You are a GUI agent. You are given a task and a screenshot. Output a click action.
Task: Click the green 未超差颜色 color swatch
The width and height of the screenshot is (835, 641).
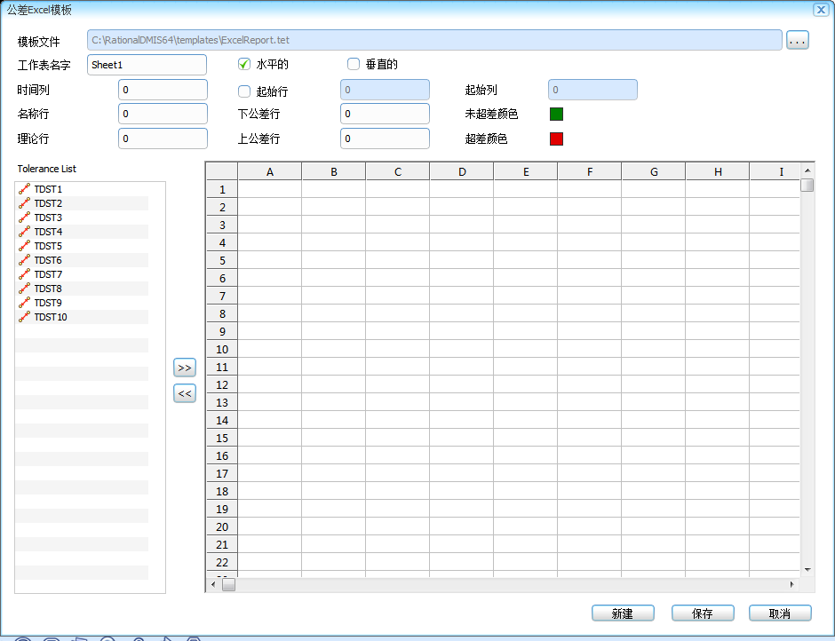click(x=556, y=114)
